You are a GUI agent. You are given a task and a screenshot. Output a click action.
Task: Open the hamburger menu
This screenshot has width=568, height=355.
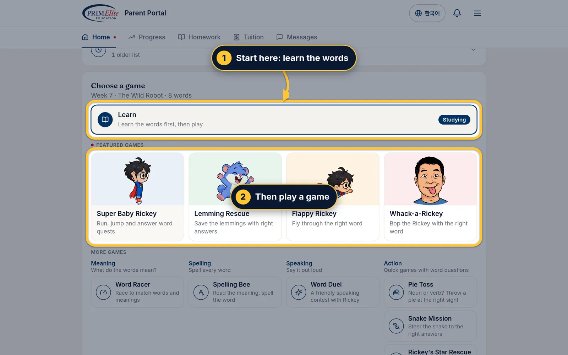click(x=477, y=13)
